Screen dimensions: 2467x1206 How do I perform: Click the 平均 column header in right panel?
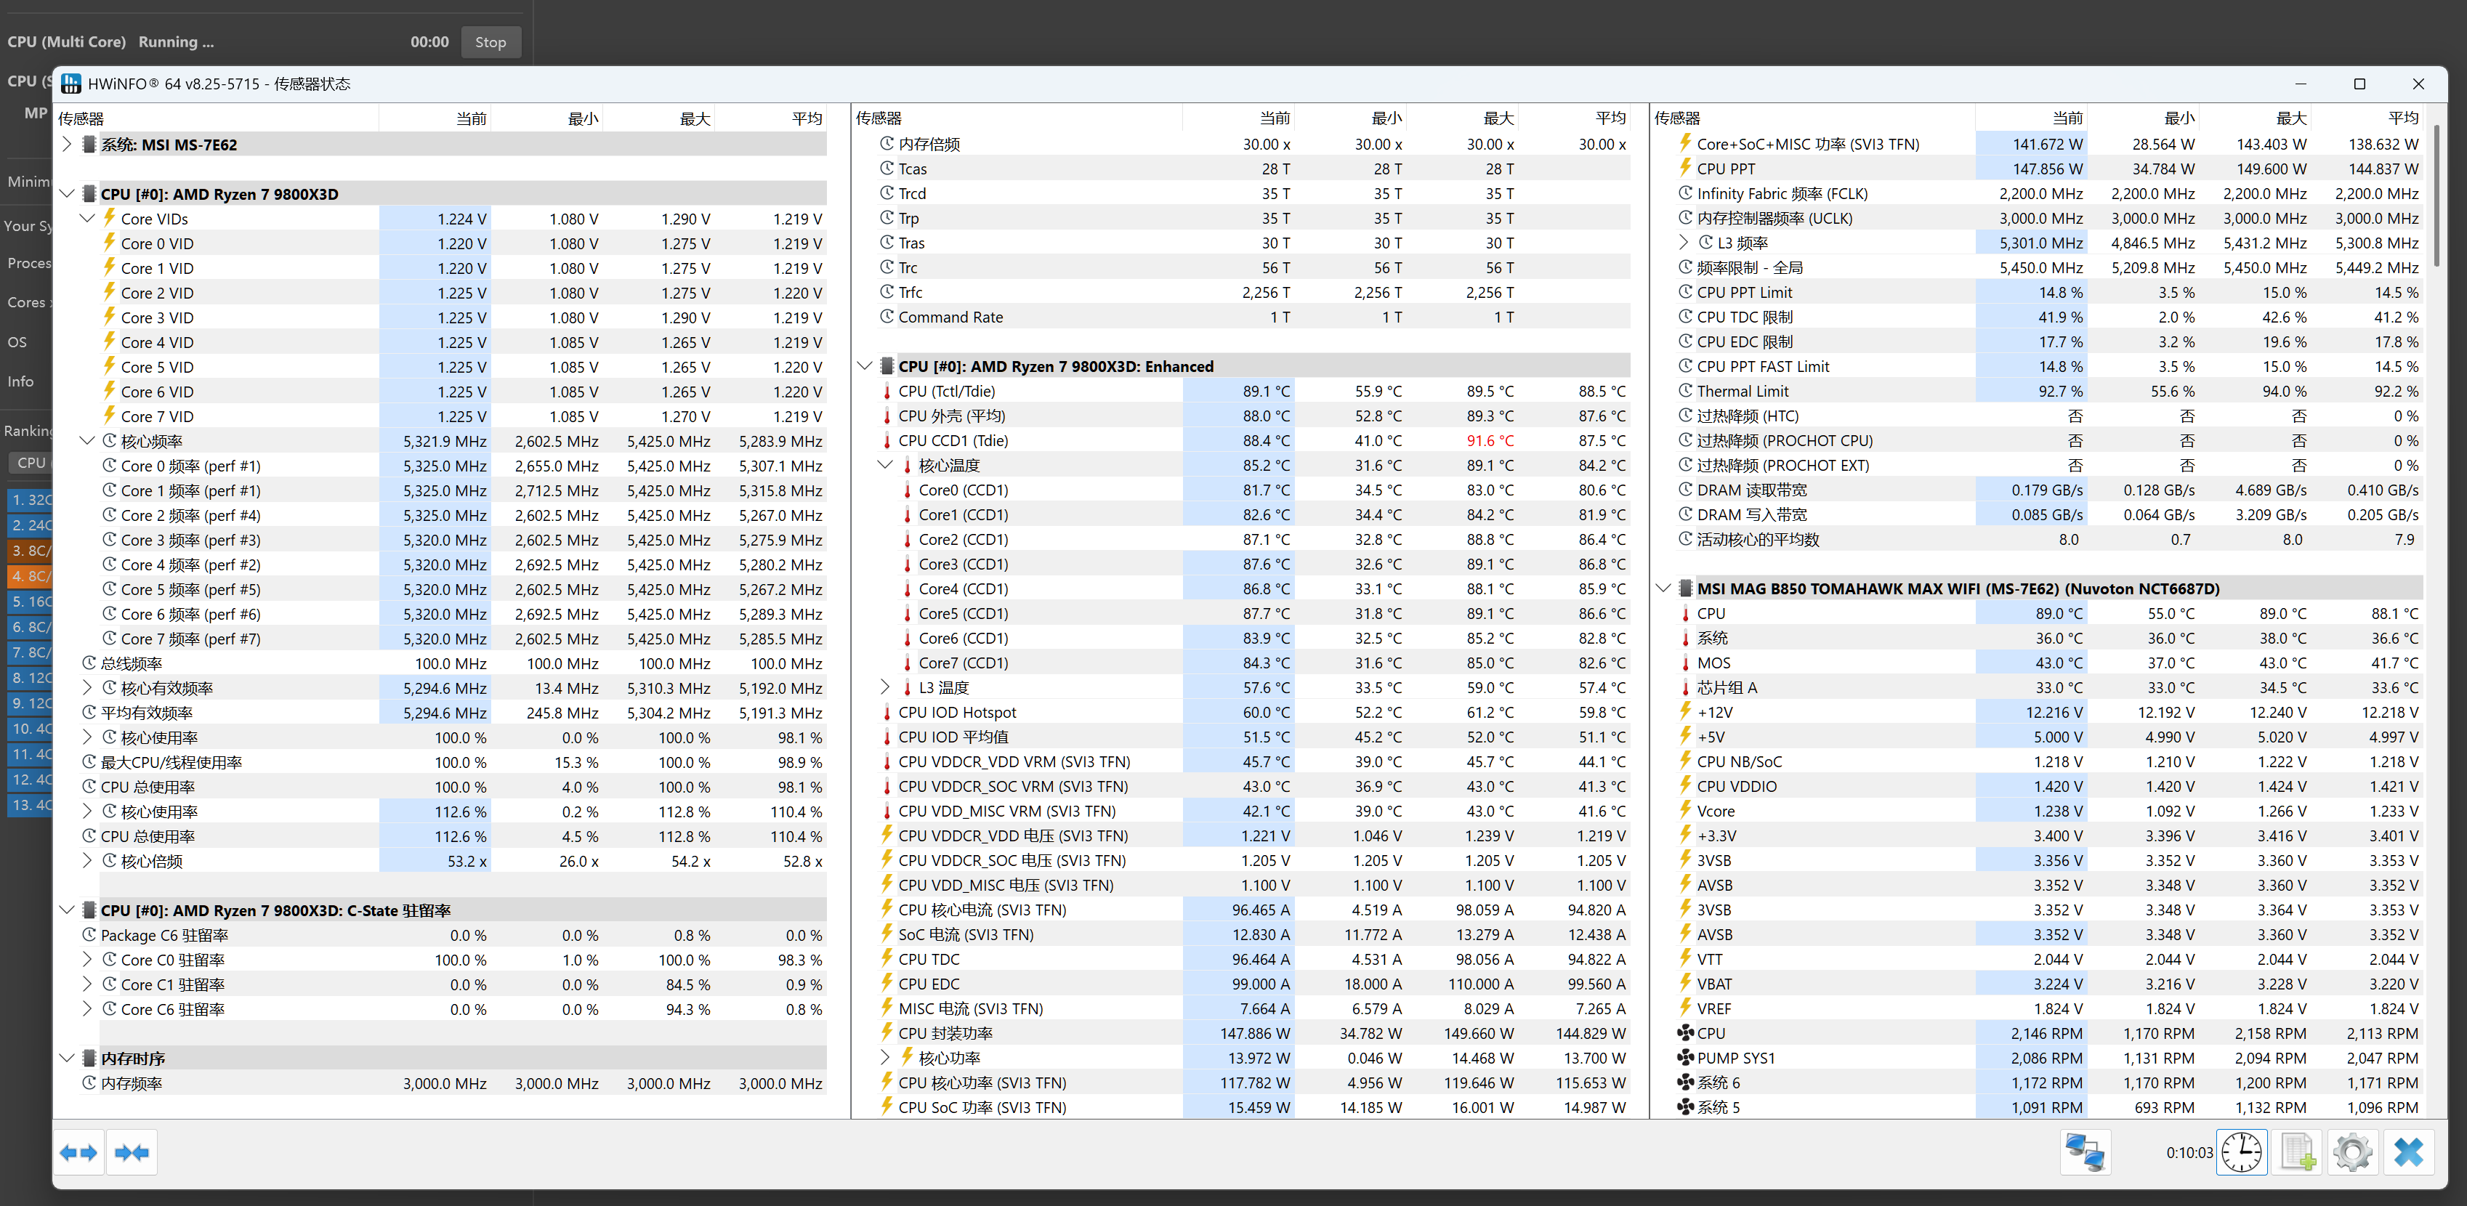[x=2402, y=118]
